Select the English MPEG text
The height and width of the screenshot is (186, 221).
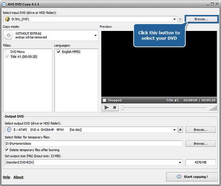tap(71, 52)
